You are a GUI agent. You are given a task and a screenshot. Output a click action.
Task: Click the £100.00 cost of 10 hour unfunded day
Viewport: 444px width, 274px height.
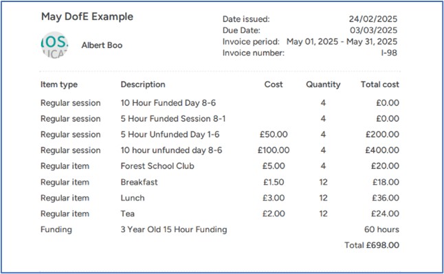pyautogui.click(x=274, y=150)
